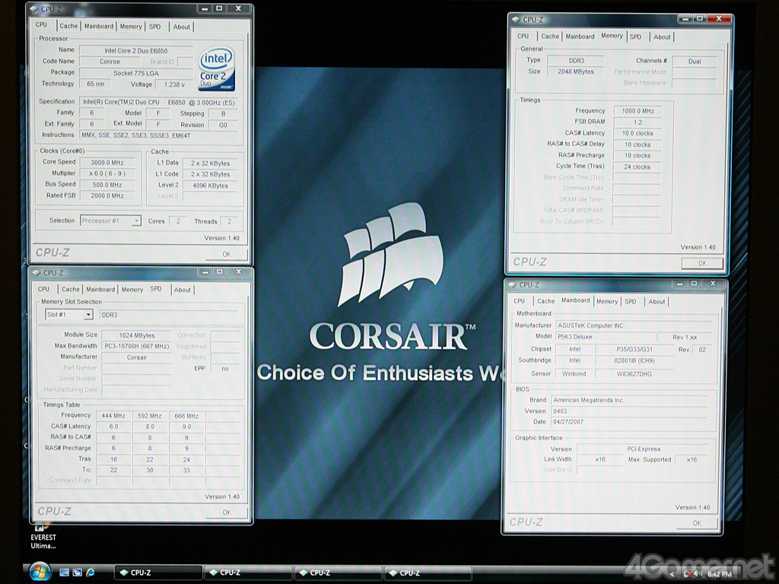This screenshot has height=584, width=779.
Task: Open the Windows Start orb
Action: coord(39,570)
